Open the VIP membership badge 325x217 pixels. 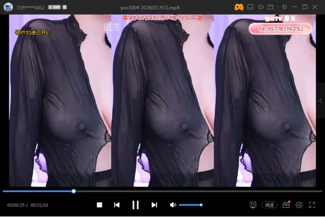pos(54,7)
